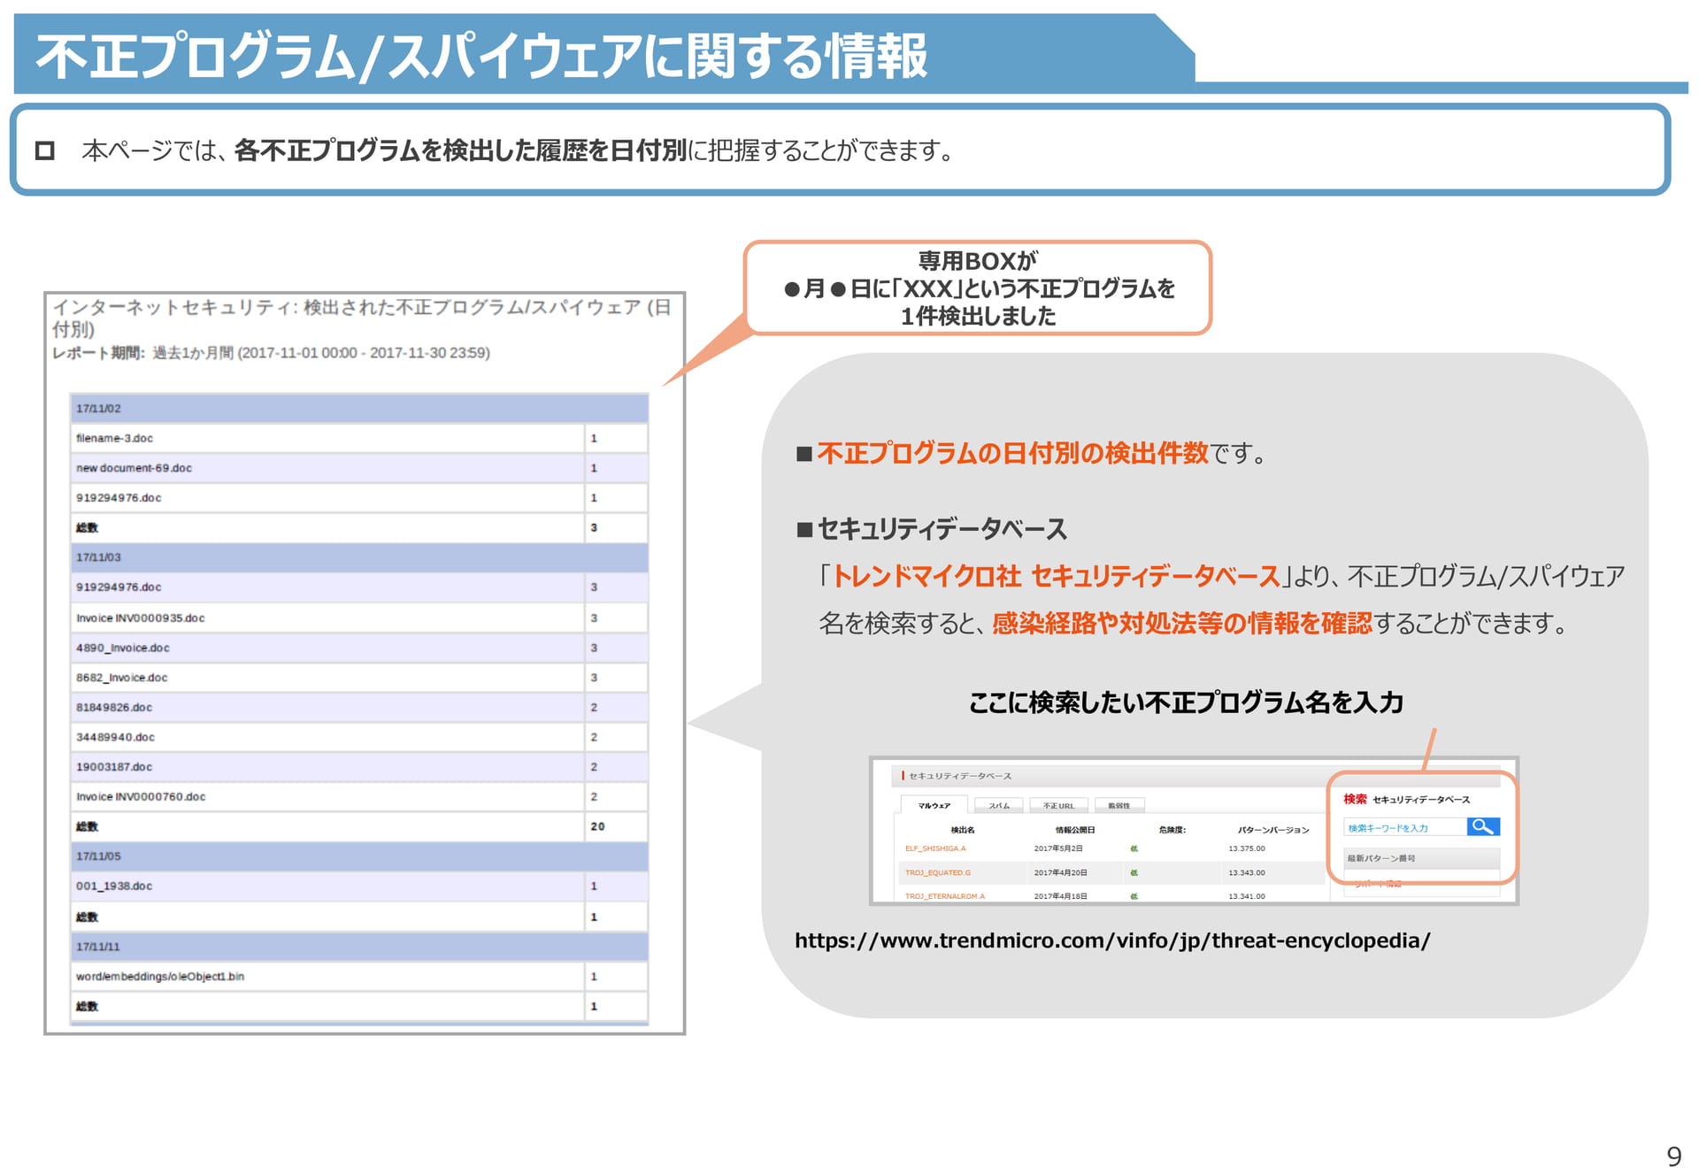The height and width of the screenshot is (1174, 1699).
Task: Click the 13.375.00 pattern version cell
Action: (1247, 848)
